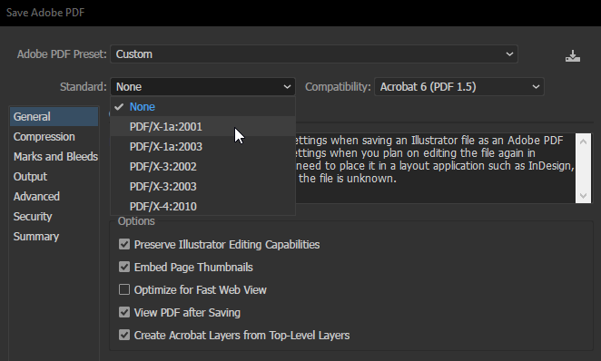The image size is (601, 361).
Task: Uncheck View PDF after Saving
Action: pyautogui.click(x=124, y=312)
